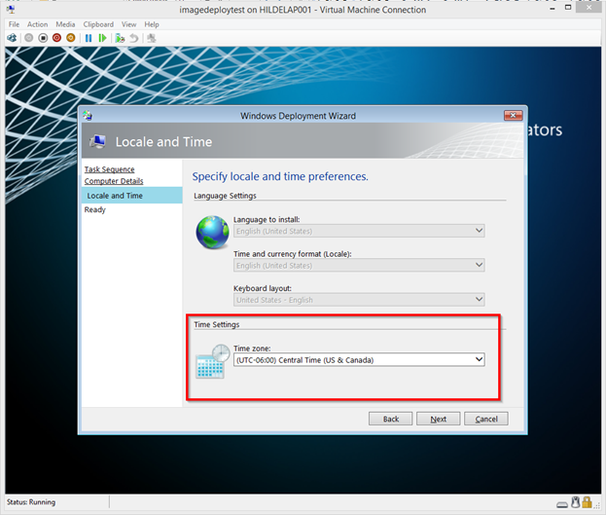Send Ctrl+Alt+Delete using the toolbar icon
Viewport: 606px width, 515px height.
(12, 38)
